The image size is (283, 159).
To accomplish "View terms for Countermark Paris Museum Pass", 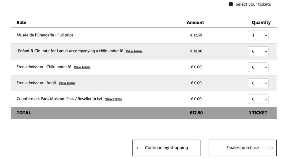I will (x=113, y=99).
